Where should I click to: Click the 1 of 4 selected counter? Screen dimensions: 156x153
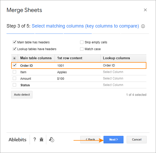[x=136, y=95]
